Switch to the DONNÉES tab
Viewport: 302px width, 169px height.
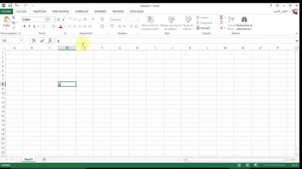point(101,11)
